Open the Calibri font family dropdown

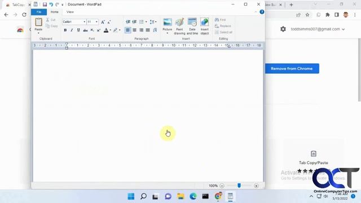coord(84,21)
